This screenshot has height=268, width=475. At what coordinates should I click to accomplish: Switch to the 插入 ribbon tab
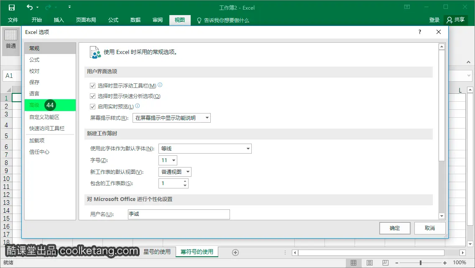click(59, 20)
